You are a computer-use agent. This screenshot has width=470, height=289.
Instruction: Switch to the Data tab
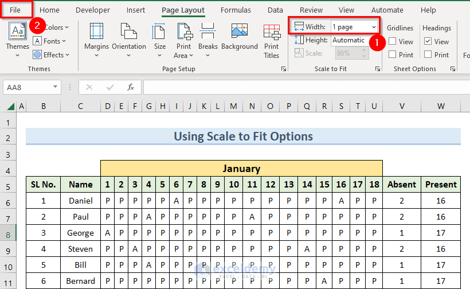pos(275,10)
